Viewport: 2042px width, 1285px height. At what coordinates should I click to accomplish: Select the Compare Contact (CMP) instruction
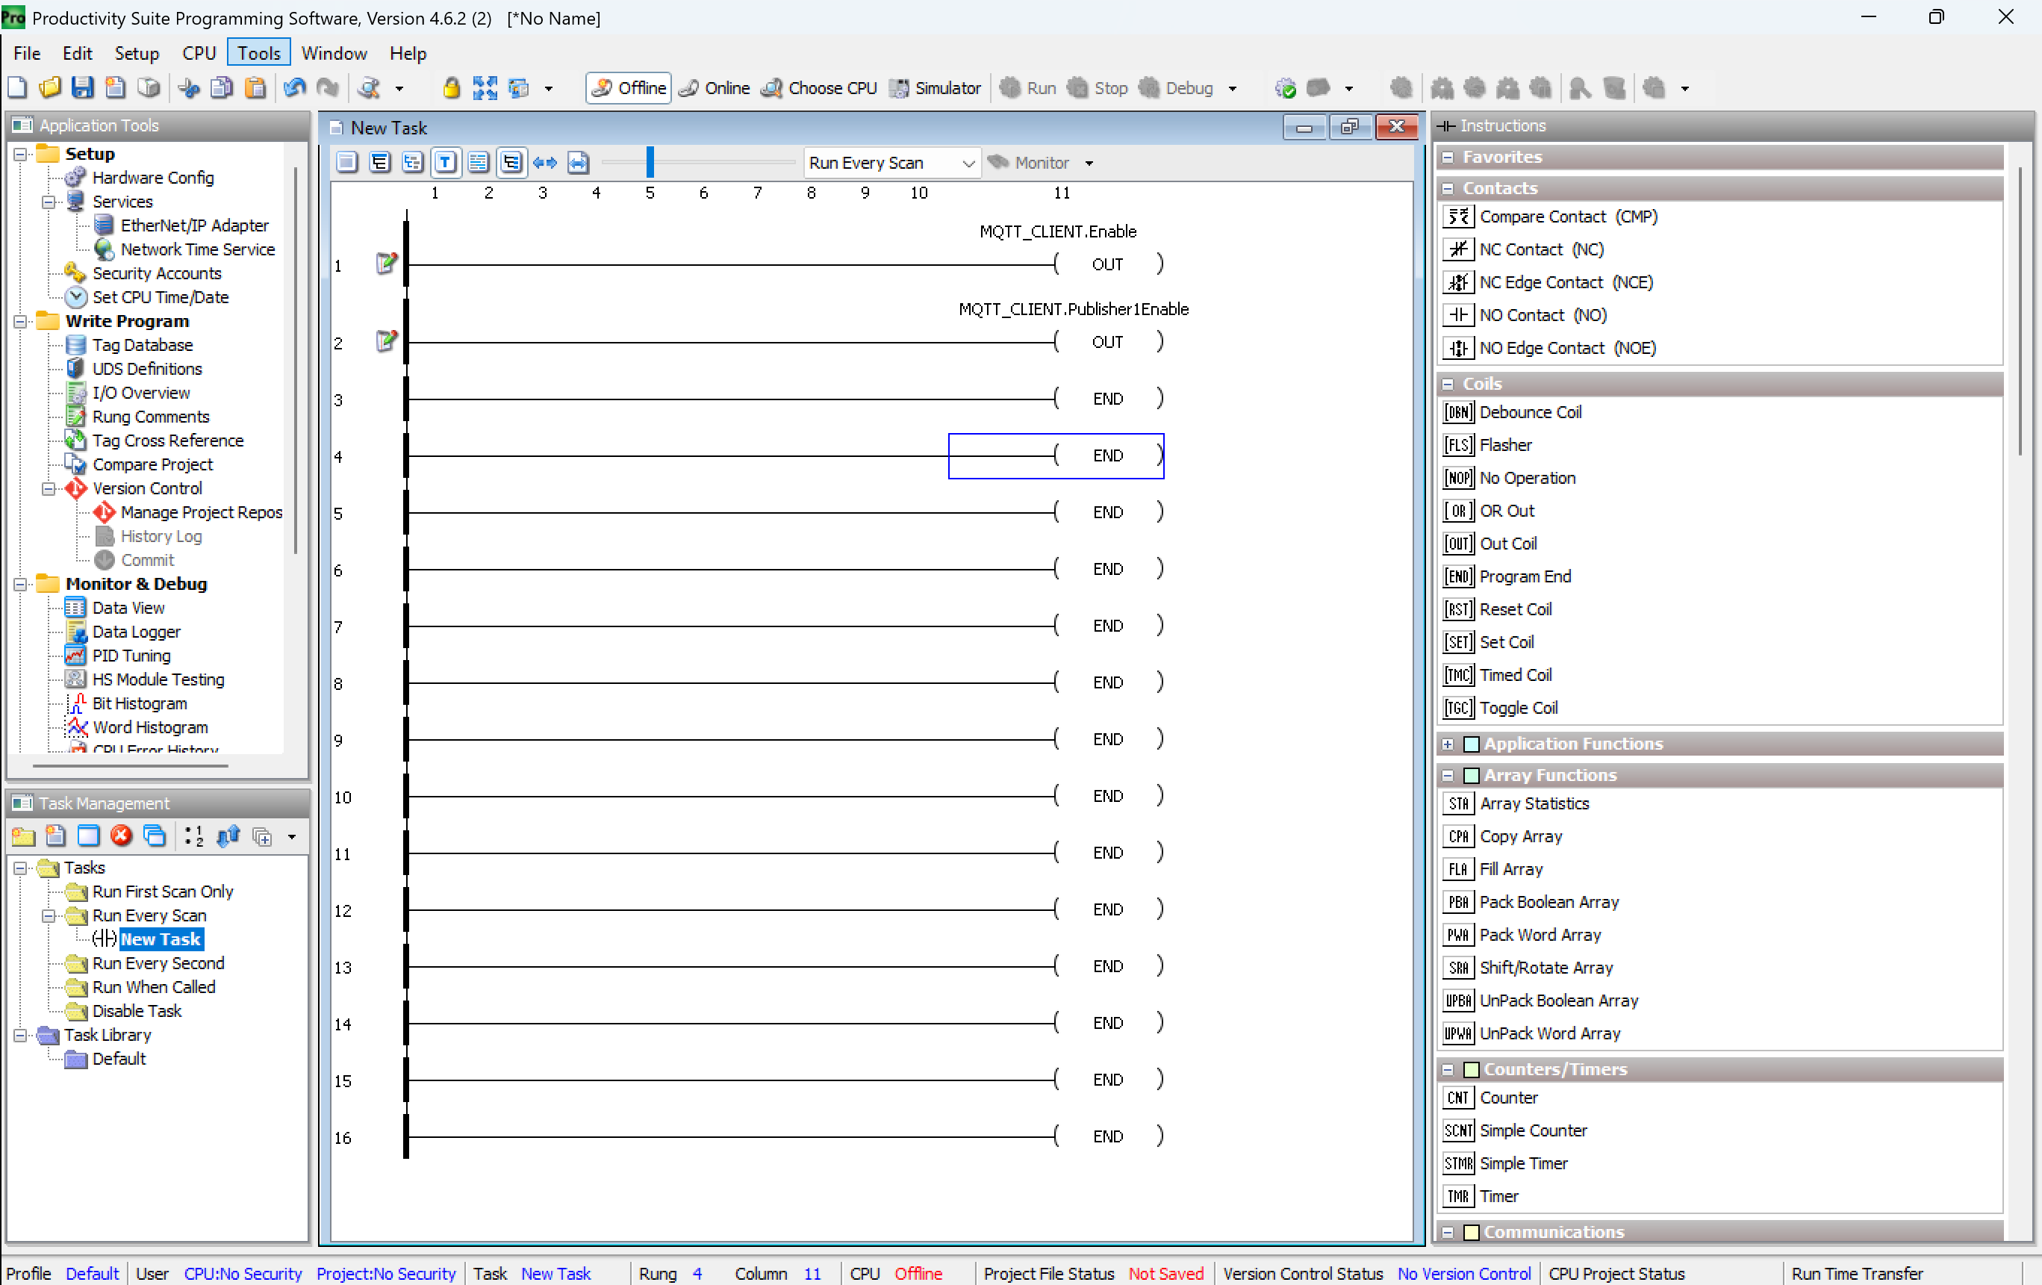click(x=1549, y=217)
